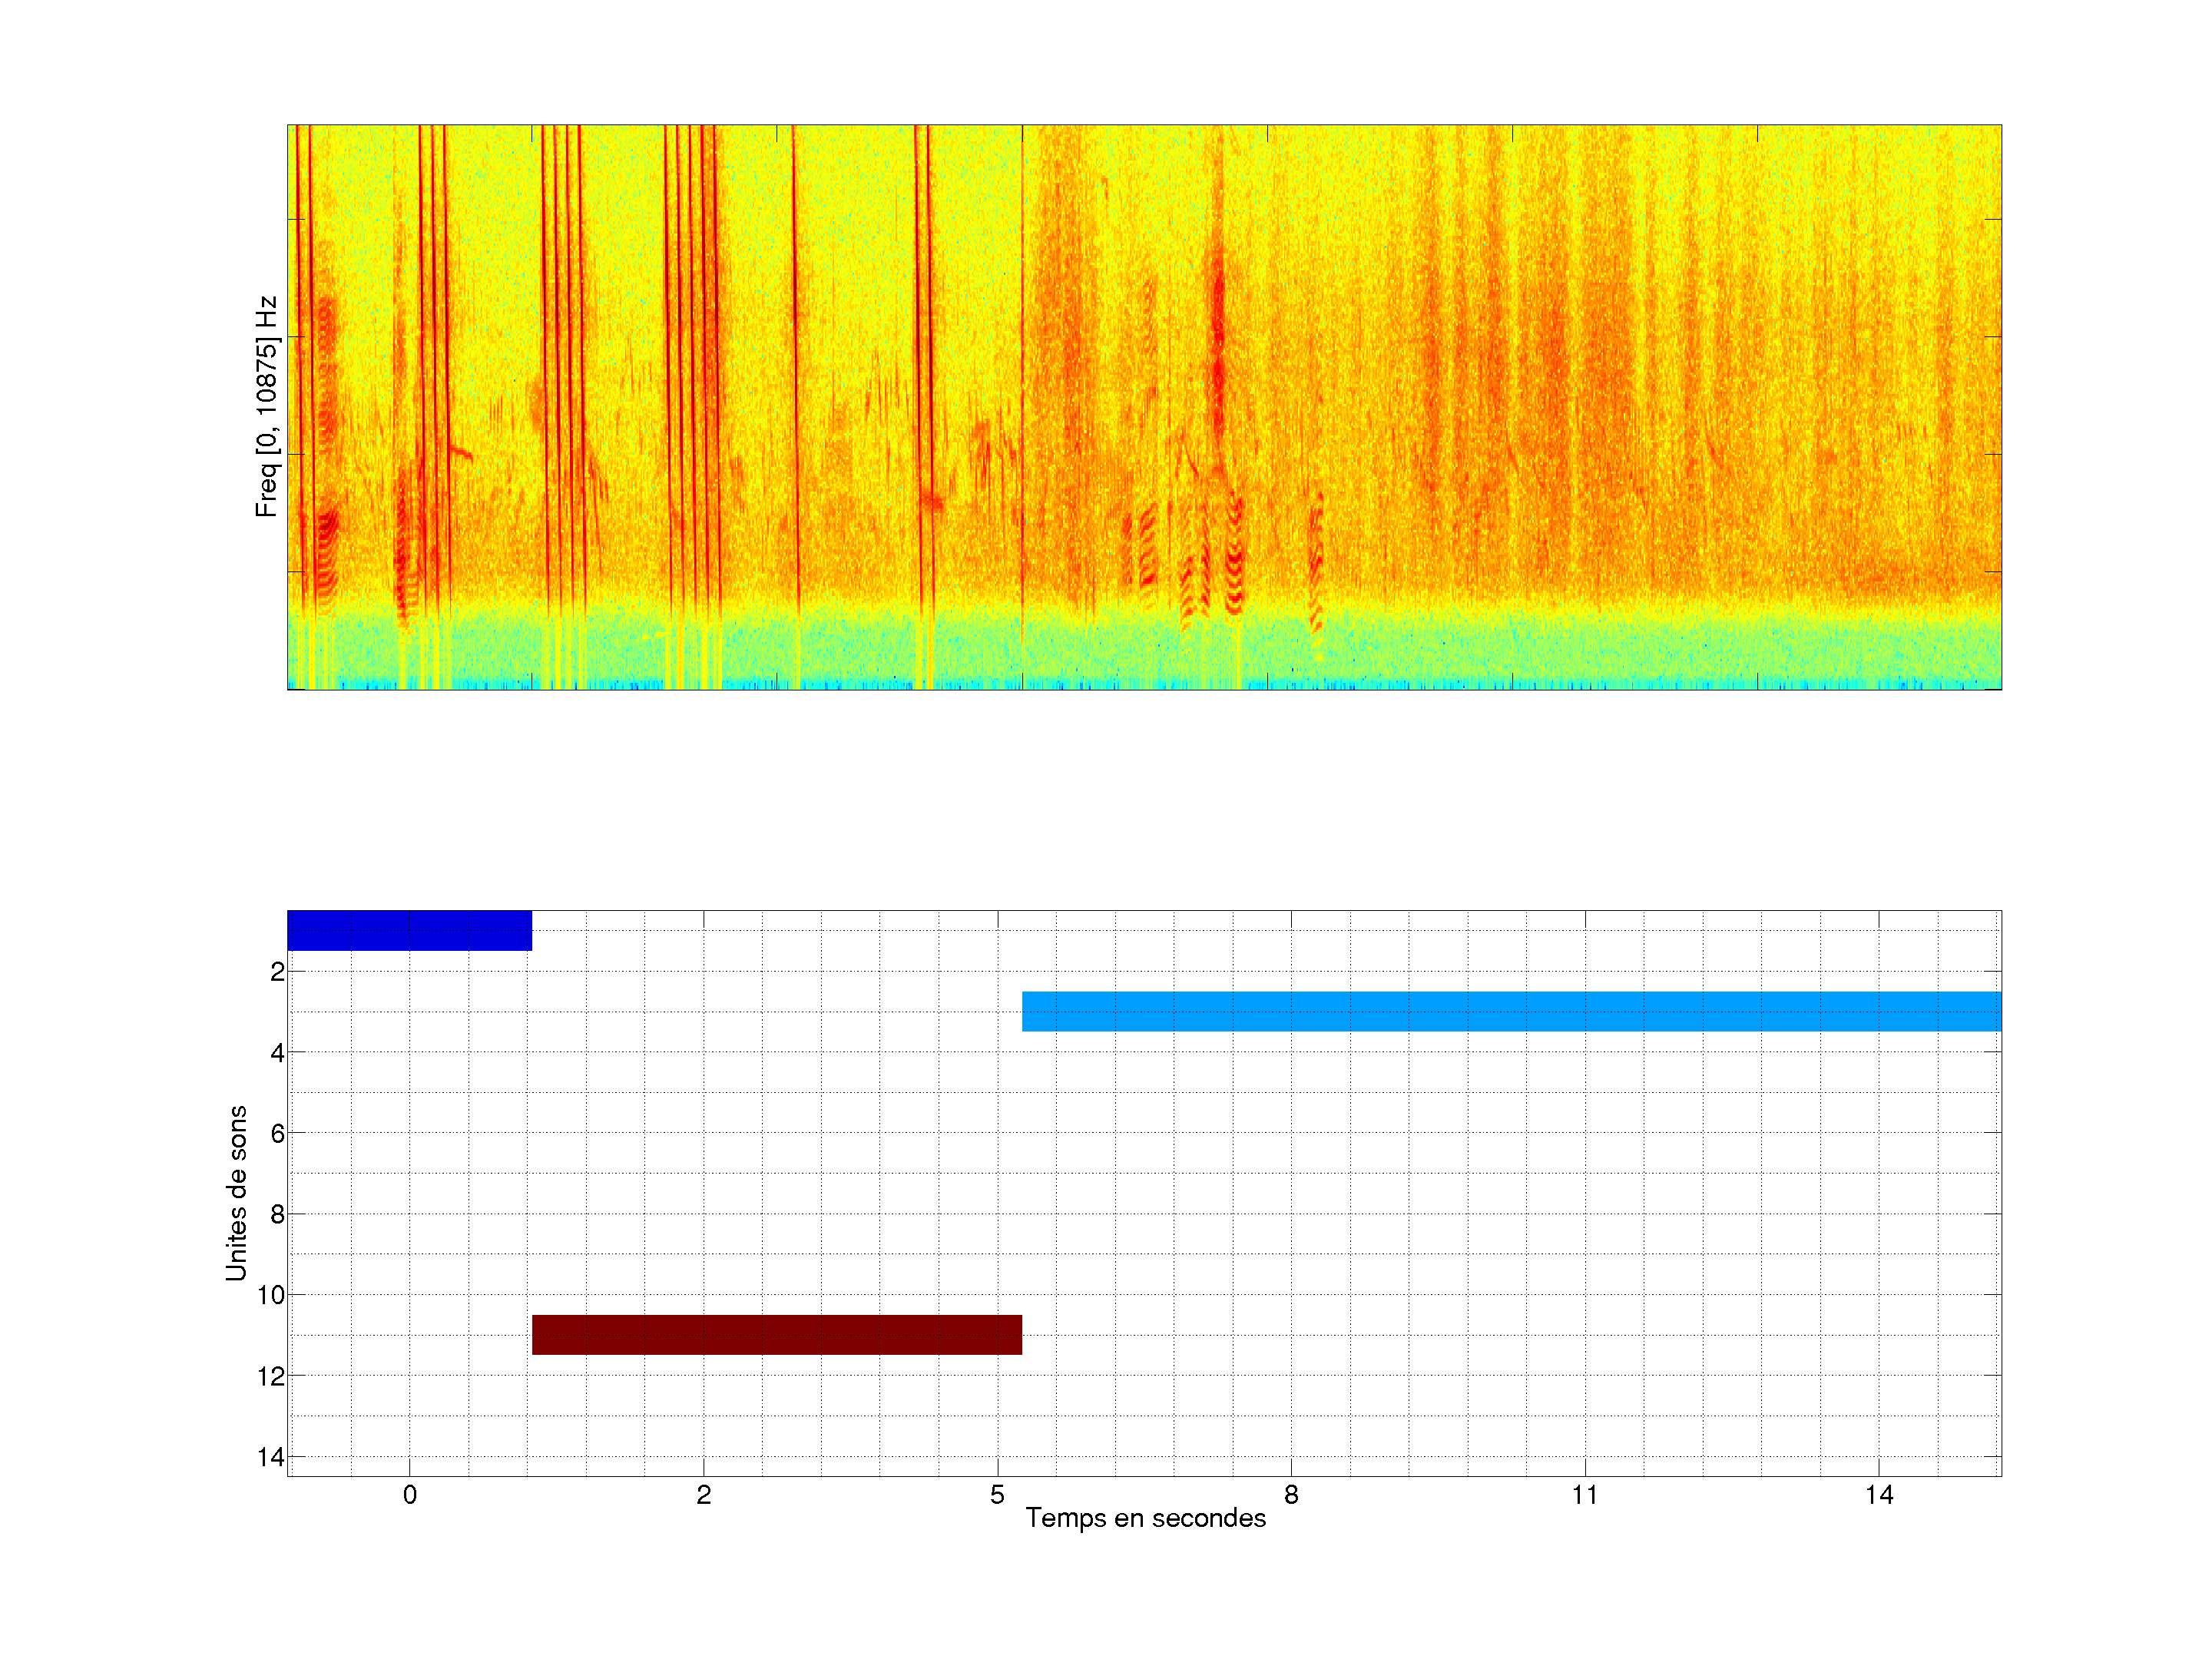
Task: Click the x-axis tick label 0
Action: pos(410,1495)
